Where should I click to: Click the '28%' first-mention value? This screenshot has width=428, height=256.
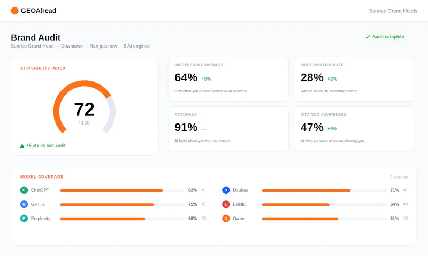[x=312, y=77]
